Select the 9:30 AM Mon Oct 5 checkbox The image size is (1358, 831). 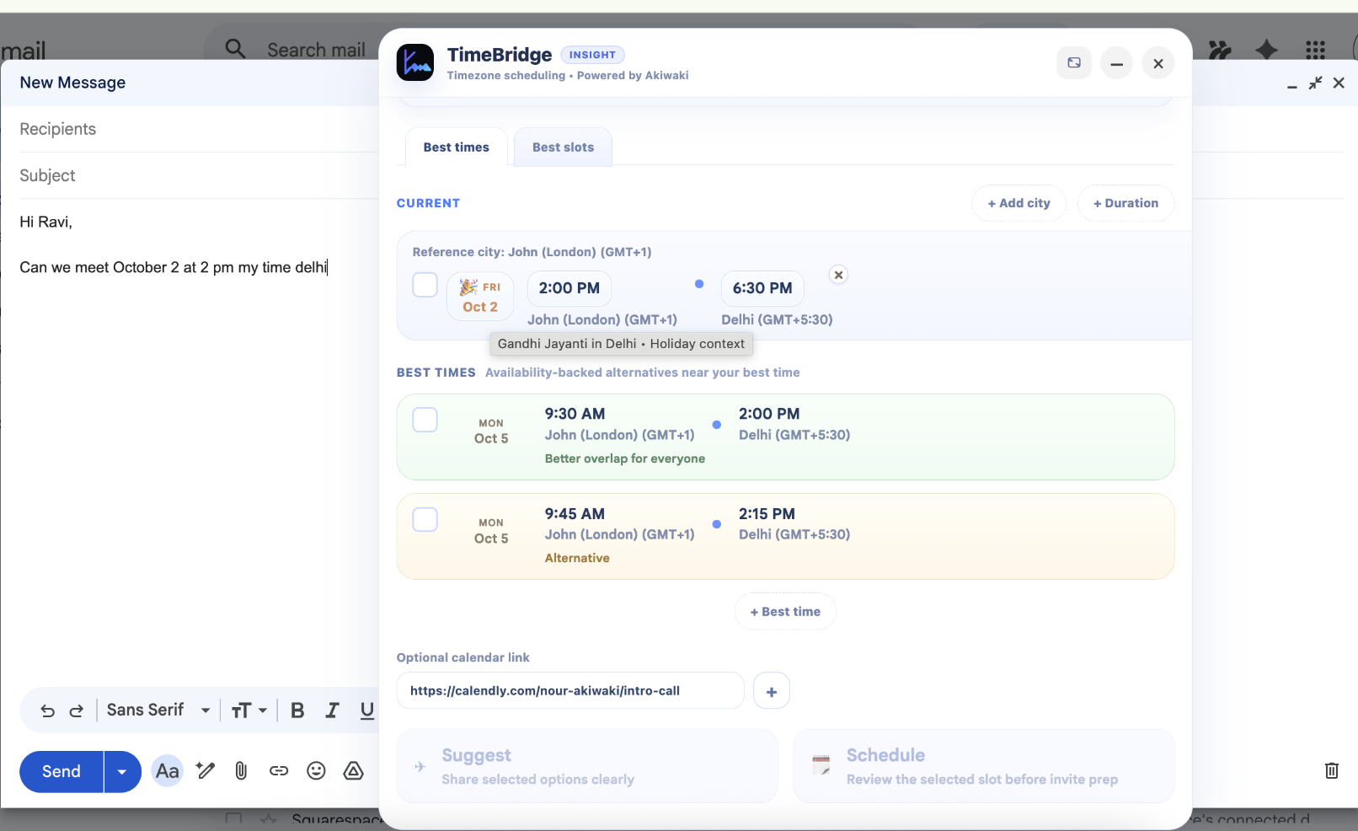(425, 420)
